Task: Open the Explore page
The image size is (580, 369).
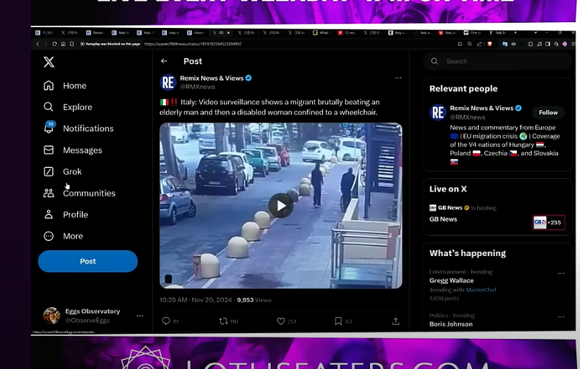Action: [x=68, y=107]
